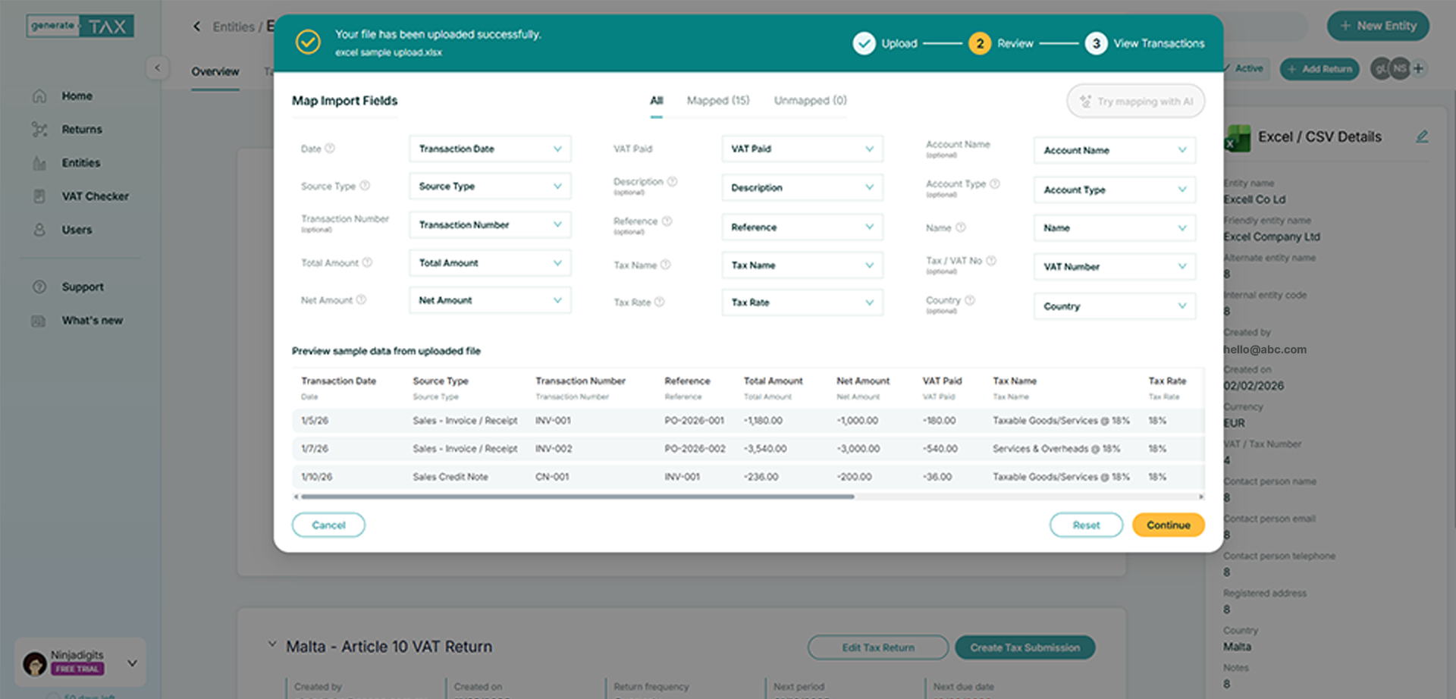Click the Account Type help icon
1456x699 pixels.
click(995, 183)
